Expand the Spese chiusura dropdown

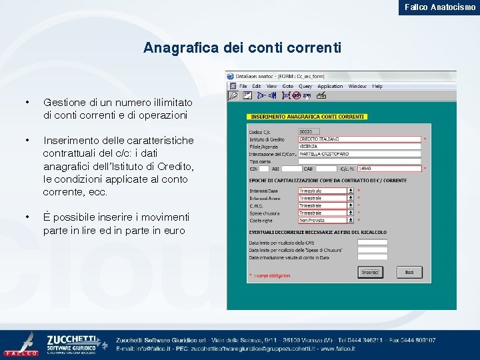[x=351, y=213]
